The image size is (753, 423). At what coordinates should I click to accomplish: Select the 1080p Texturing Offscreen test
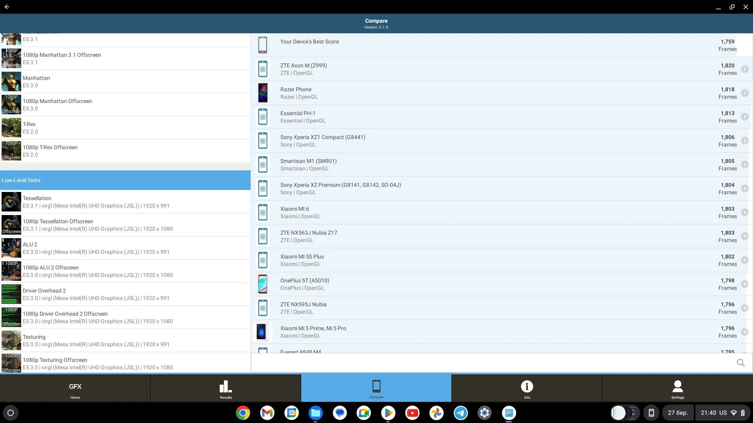[x=125, y=363]
